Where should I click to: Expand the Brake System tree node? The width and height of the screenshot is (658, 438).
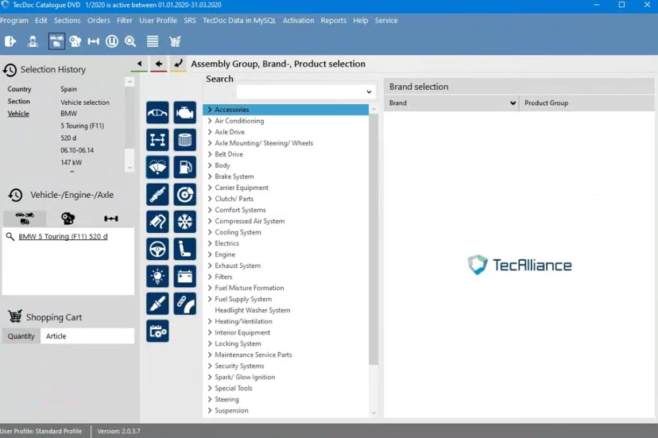pyautogui.click(x=210, y=176)
